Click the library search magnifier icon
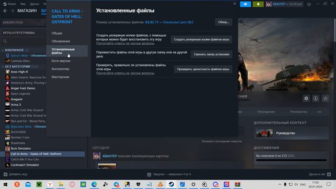The width and height of the screenshot is (336, 189). [x=5, y=41]
